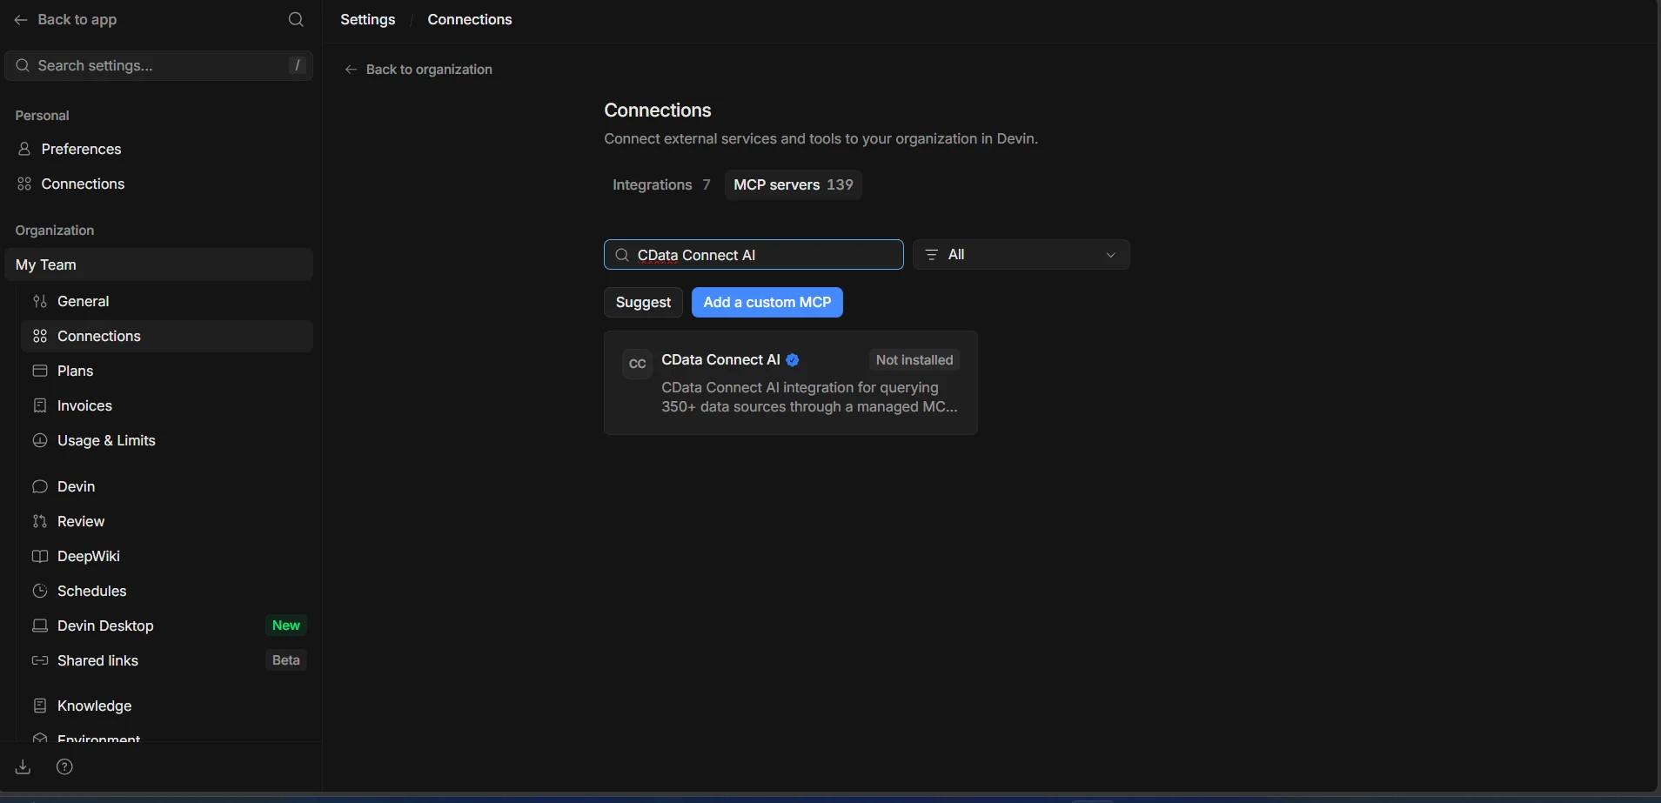Image resolution: width=1661 pixels, height=803 pixels.
Task: Click the Knowledge document icon
Action: [40, 706]
